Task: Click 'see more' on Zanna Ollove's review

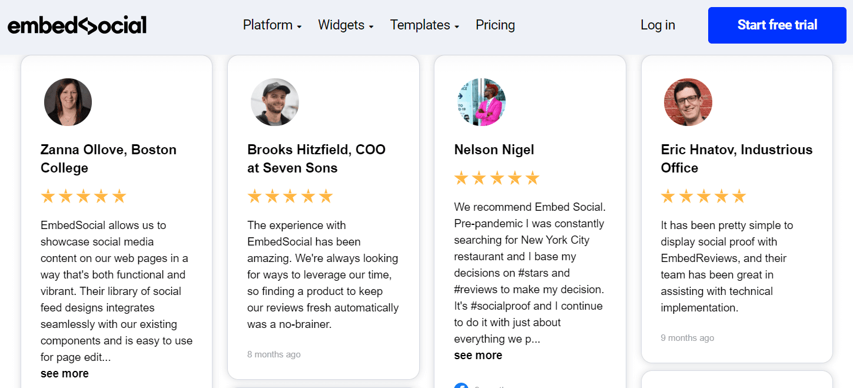Action: [x=64, y=373]
